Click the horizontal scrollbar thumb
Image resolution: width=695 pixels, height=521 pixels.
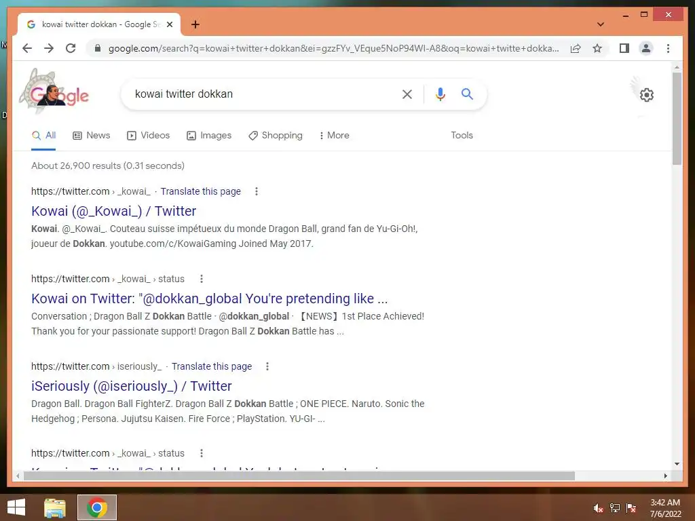point(299,476)
